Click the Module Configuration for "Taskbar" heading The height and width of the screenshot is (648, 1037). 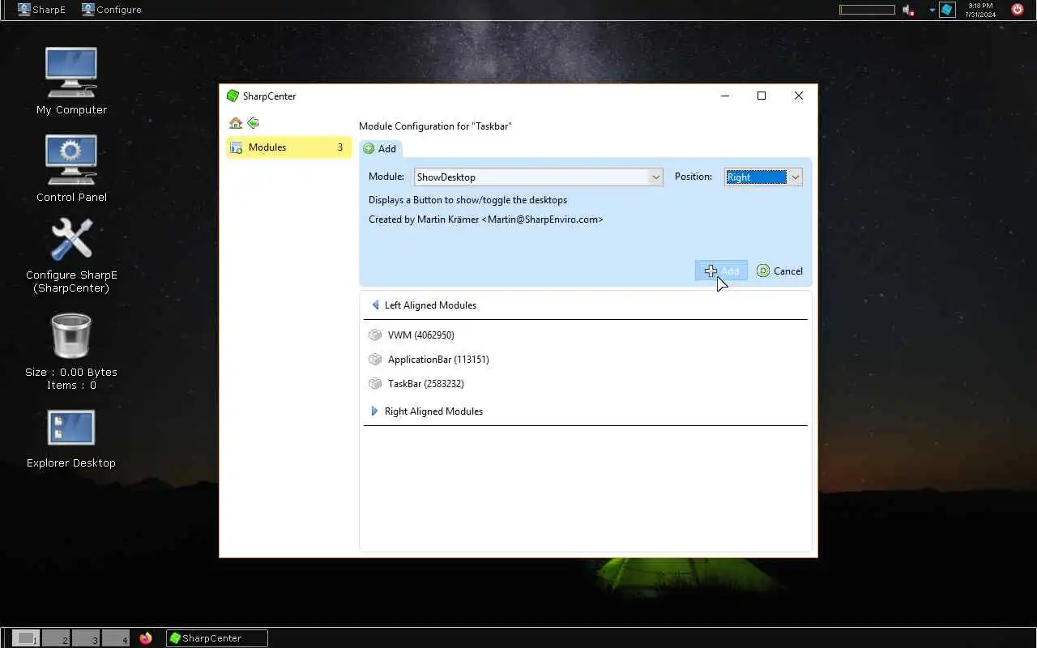click(435, 126)
